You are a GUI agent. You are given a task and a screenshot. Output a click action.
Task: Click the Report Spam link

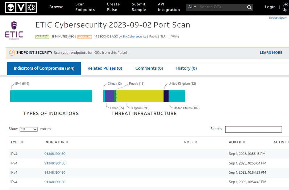[x=278, y=18]
